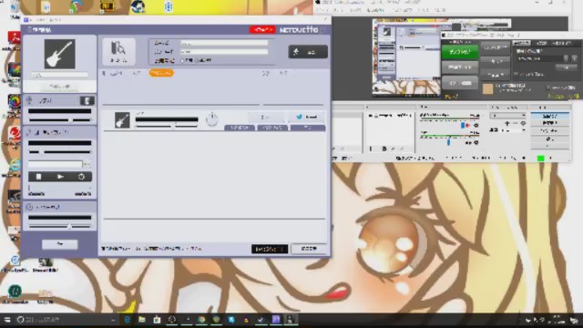
Task: Open the room search icon with magnifier
Action: click(118, 51)
